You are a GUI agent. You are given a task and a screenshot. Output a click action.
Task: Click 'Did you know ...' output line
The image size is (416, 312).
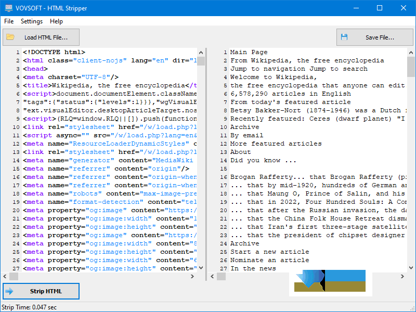point(263,161)
